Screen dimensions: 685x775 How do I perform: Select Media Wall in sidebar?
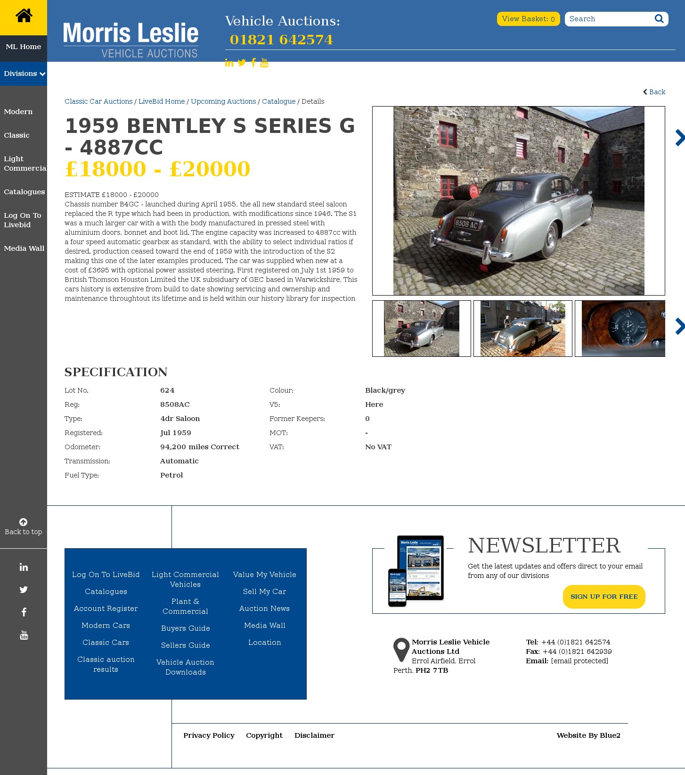point(24,248)
